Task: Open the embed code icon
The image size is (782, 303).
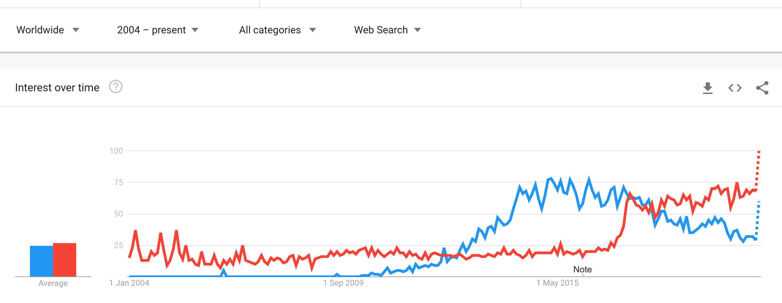Action: 735,88
